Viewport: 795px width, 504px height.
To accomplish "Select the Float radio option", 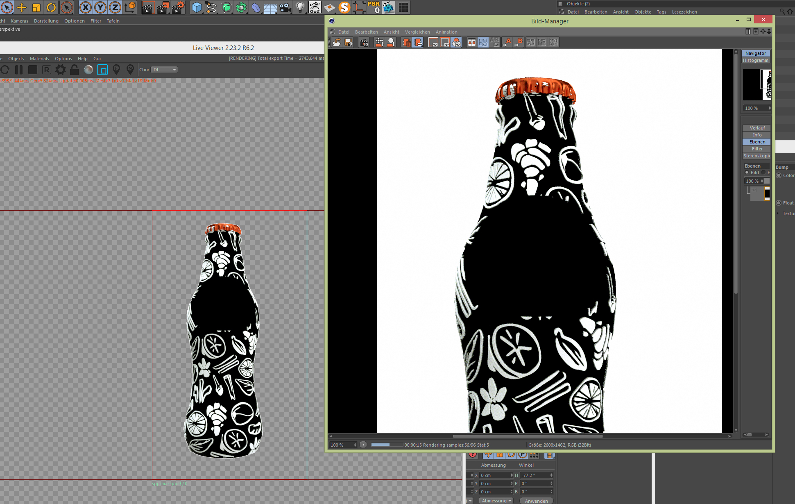I will click(779, 203).
